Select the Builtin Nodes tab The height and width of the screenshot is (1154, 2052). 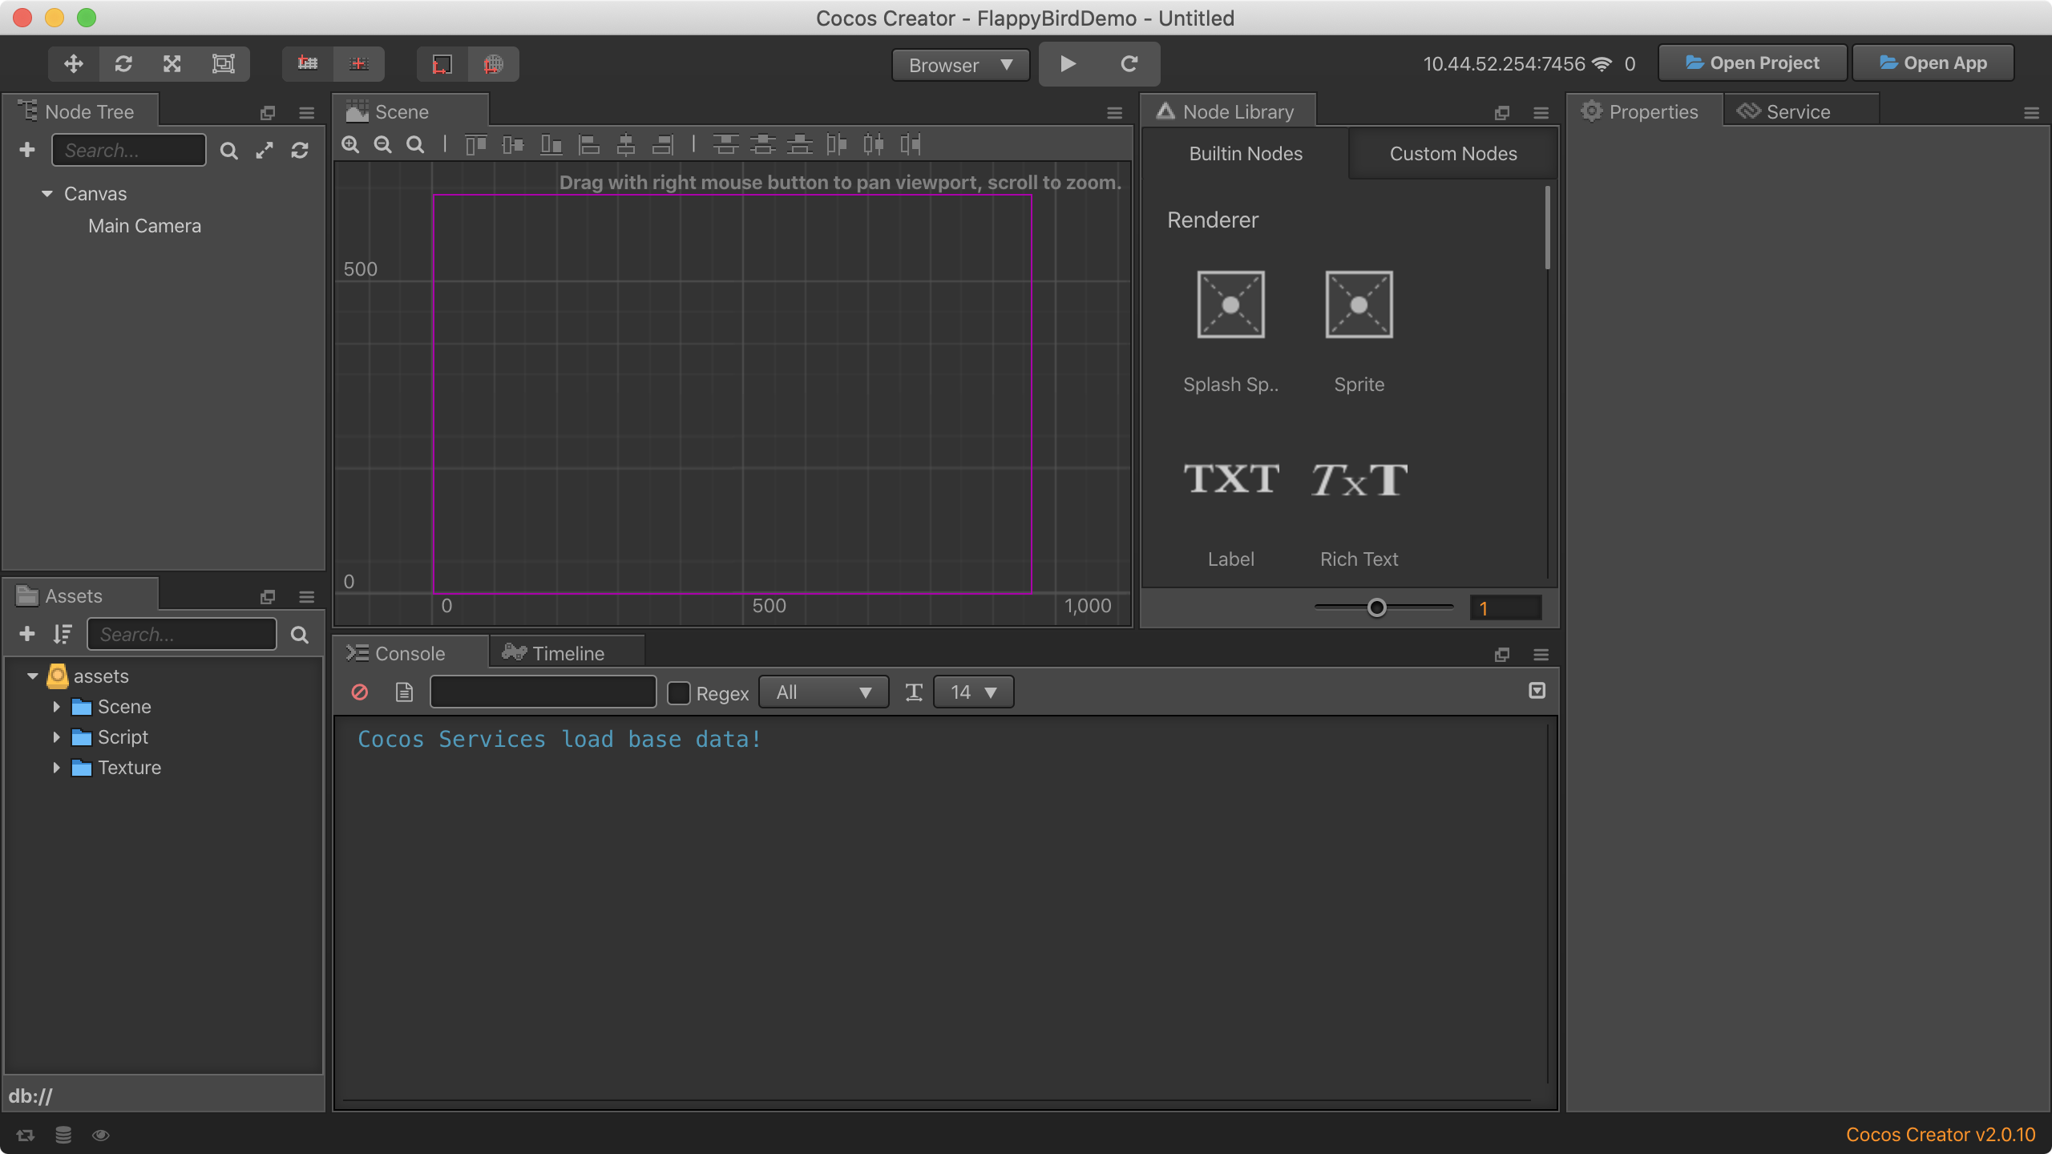(x=1246, y=154)
